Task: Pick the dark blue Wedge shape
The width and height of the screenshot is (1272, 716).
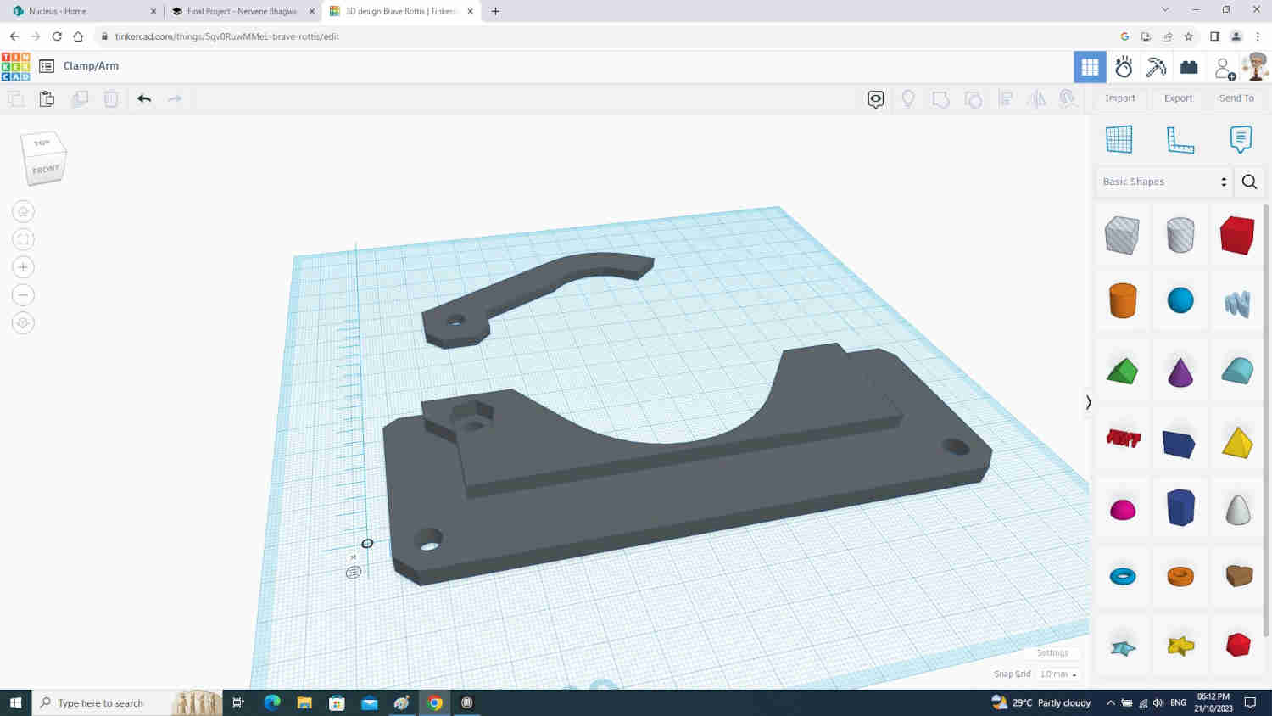Action: point(1179,444)
